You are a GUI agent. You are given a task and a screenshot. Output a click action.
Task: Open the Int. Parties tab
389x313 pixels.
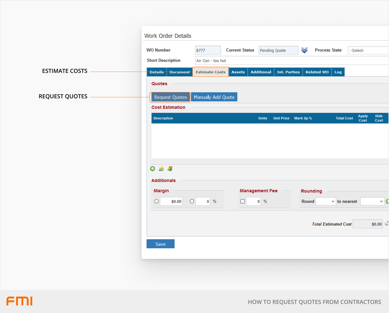pos(288,72)
